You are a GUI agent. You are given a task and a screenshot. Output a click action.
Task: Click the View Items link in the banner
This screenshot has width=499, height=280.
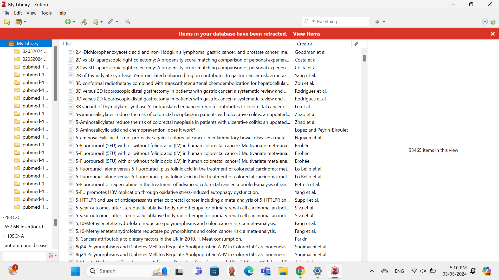point(307,34)
